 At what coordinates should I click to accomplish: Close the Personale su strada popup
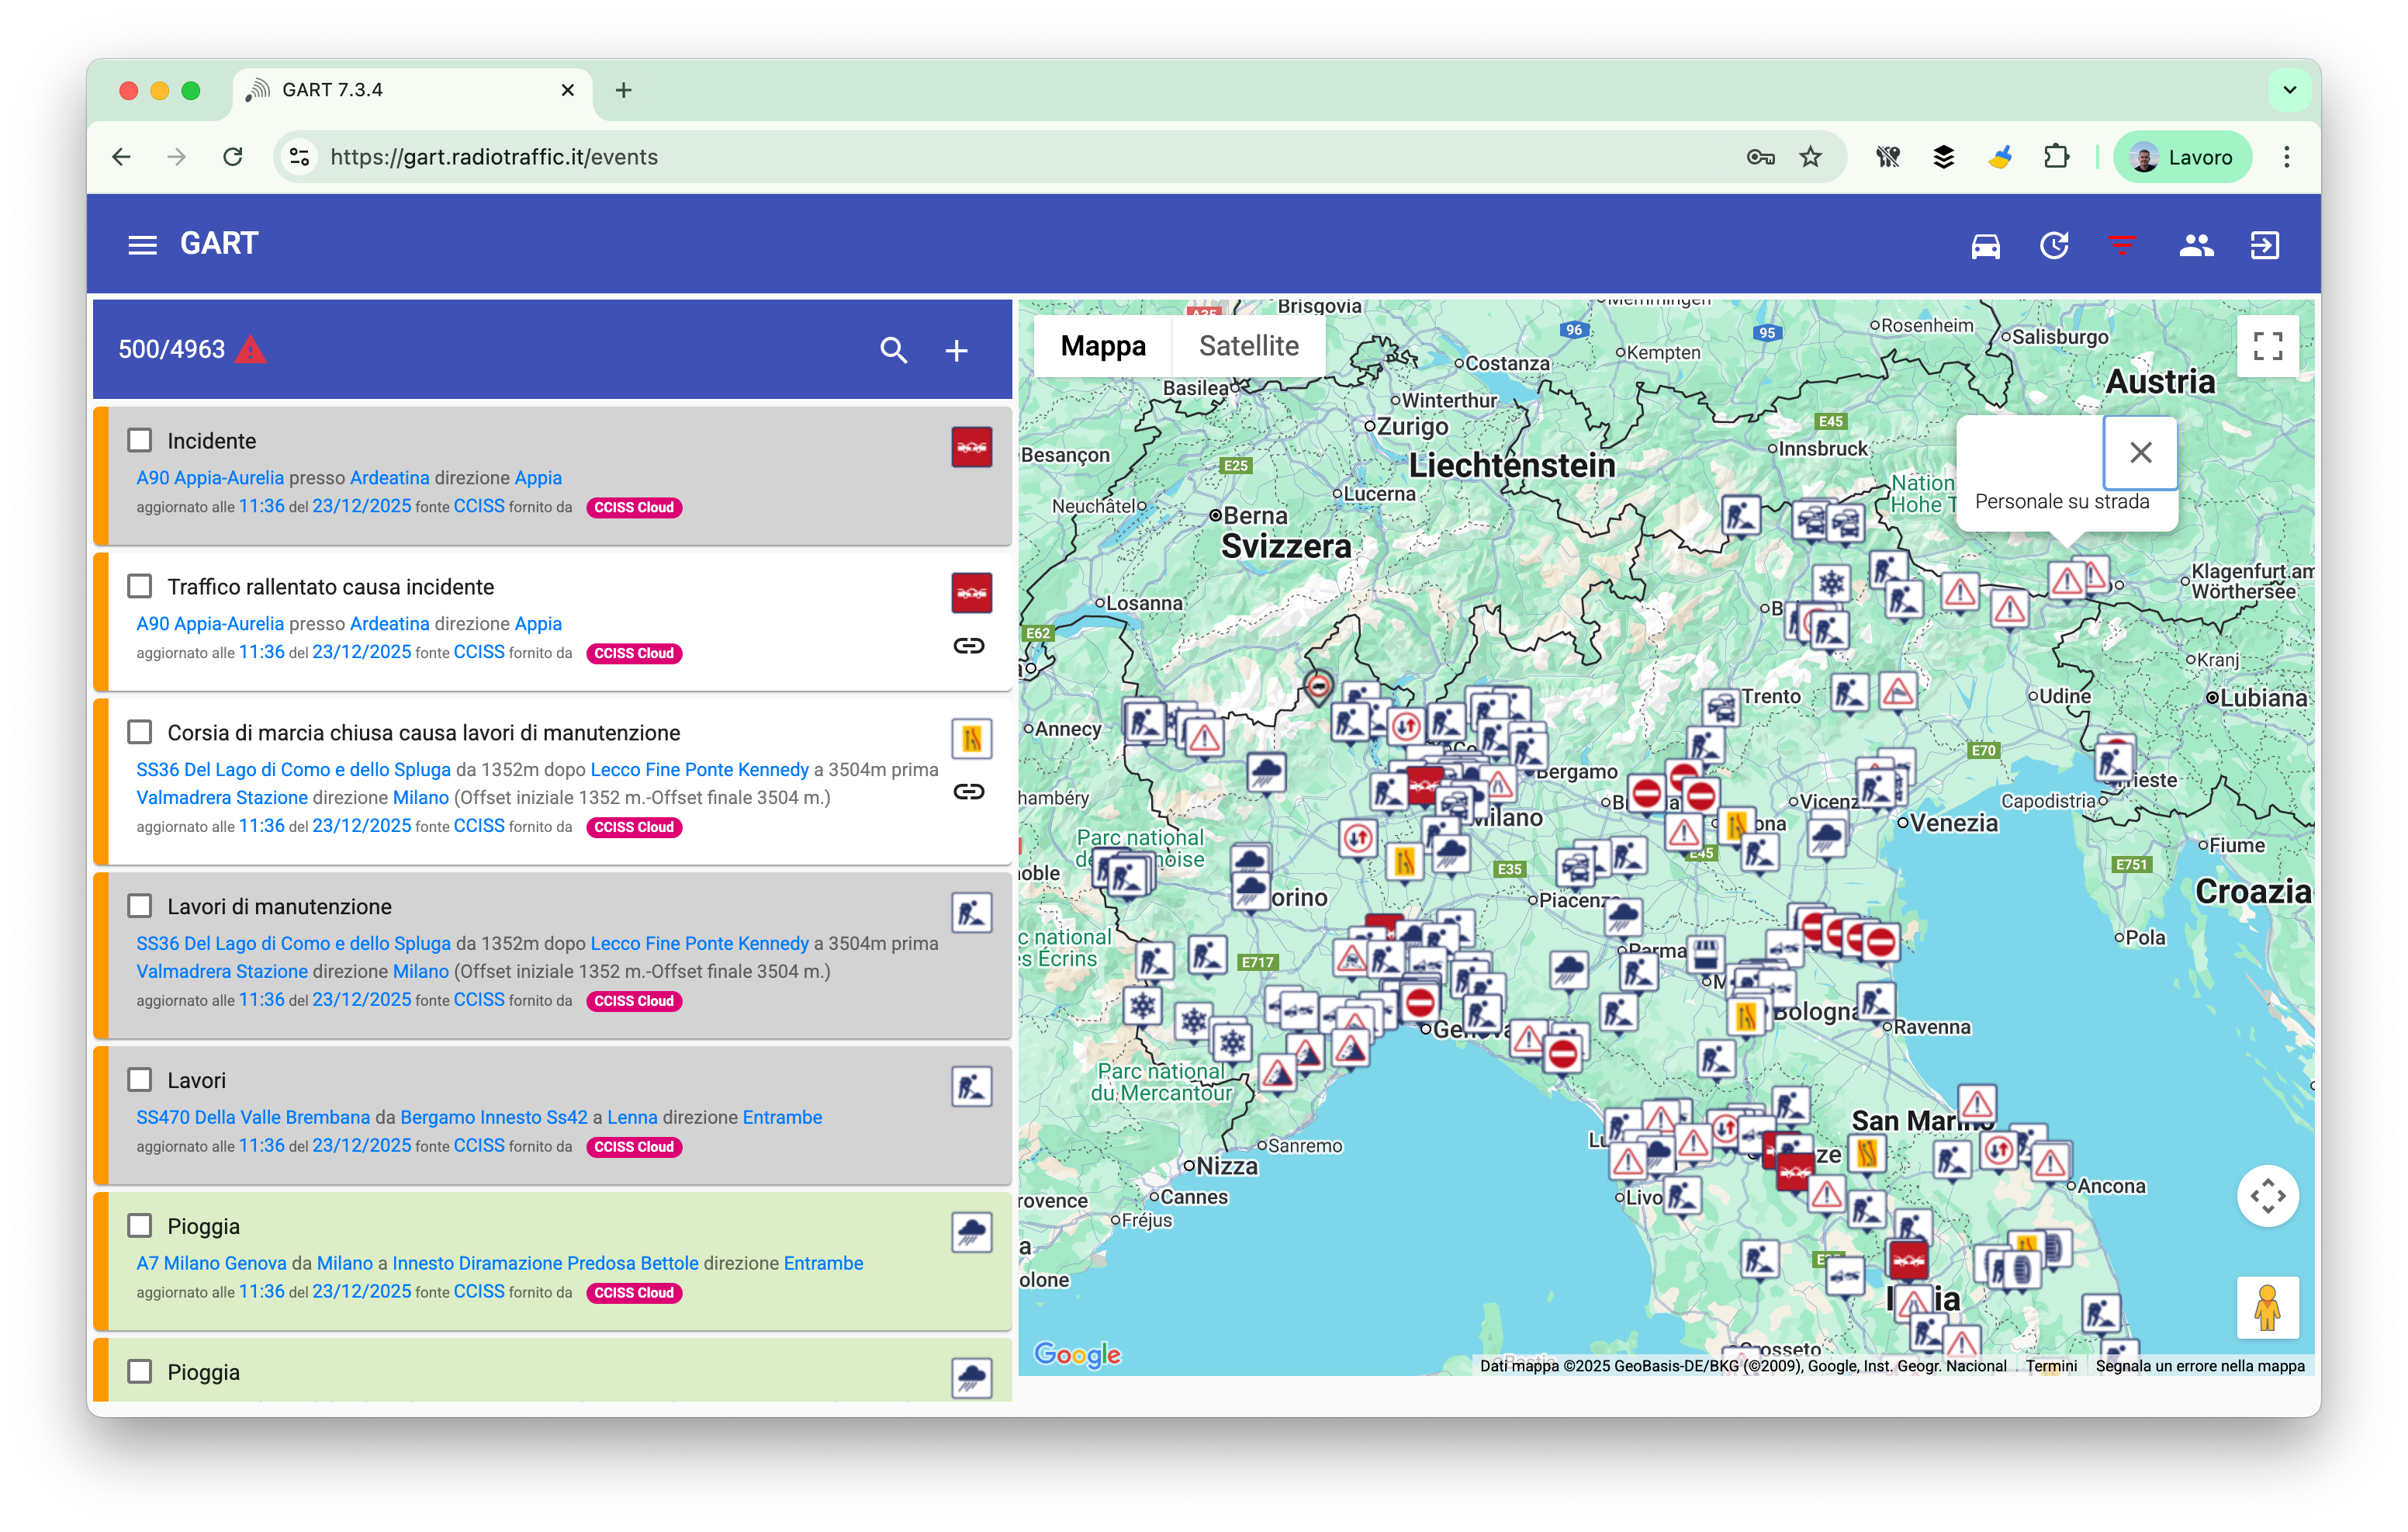pos(2140,452)
